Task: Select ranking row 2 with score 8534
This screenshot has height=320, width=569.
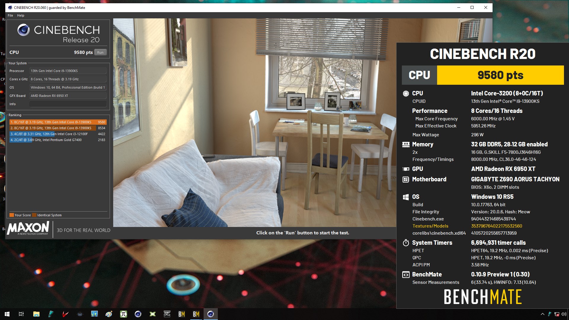Action: point(58,128)
